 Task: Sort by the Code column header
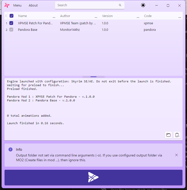148,16
